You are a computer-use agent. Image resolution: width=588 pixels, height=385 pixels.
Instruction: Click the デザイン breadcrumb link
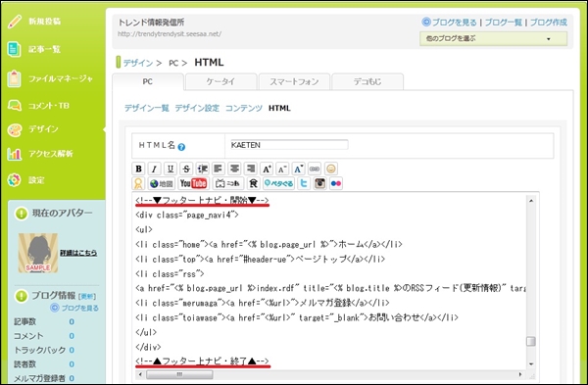138,63
